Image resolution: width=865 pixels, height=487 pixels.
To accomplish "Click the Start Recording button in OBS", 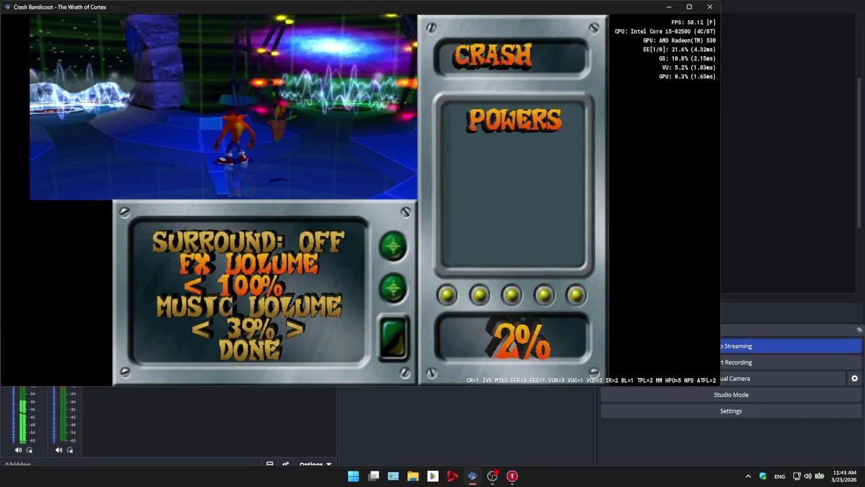I will click(x=791, y=363).
